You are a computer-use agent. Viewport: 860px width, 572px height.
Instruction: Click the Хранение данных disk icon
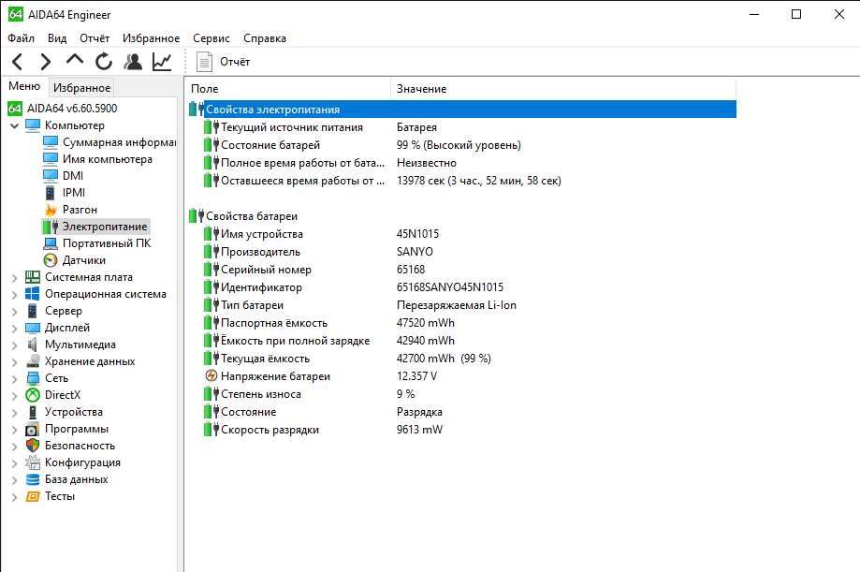pos(33,361)
